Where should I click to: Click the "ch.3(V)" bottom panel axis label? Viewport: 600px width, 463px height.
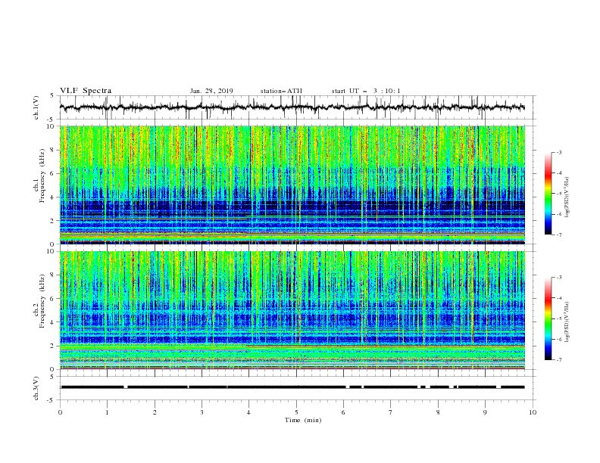point(36,388)
